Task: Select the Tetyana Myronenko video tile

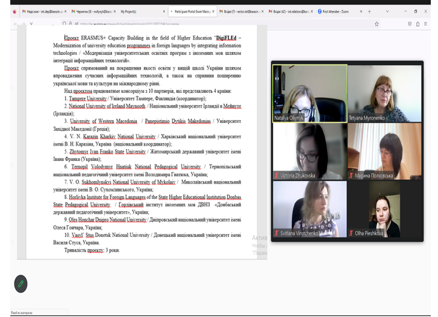Action: point(385,93)
